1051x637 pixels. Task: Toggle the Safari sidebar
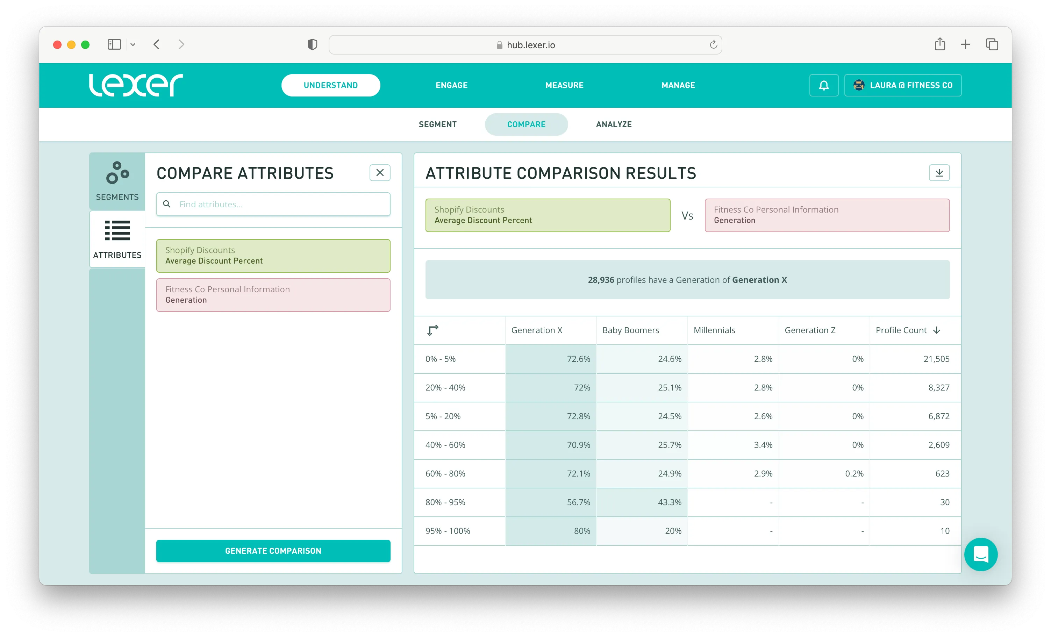[x=114, y=44]
